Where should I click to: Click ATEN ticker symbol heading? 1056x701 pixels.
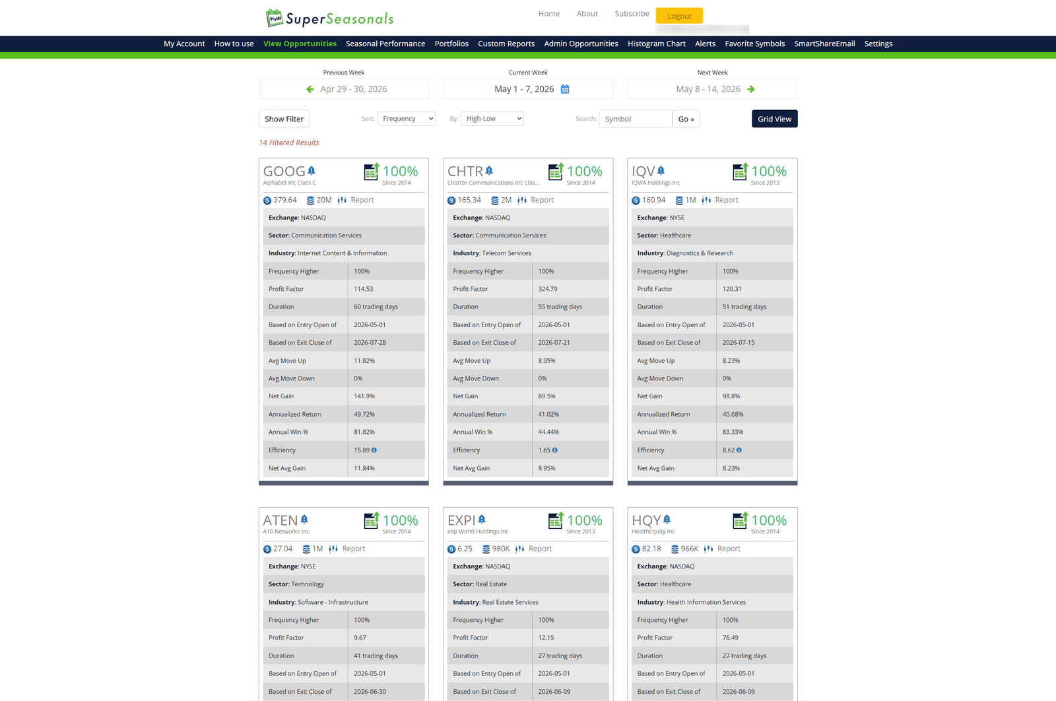tap(280, 520)
